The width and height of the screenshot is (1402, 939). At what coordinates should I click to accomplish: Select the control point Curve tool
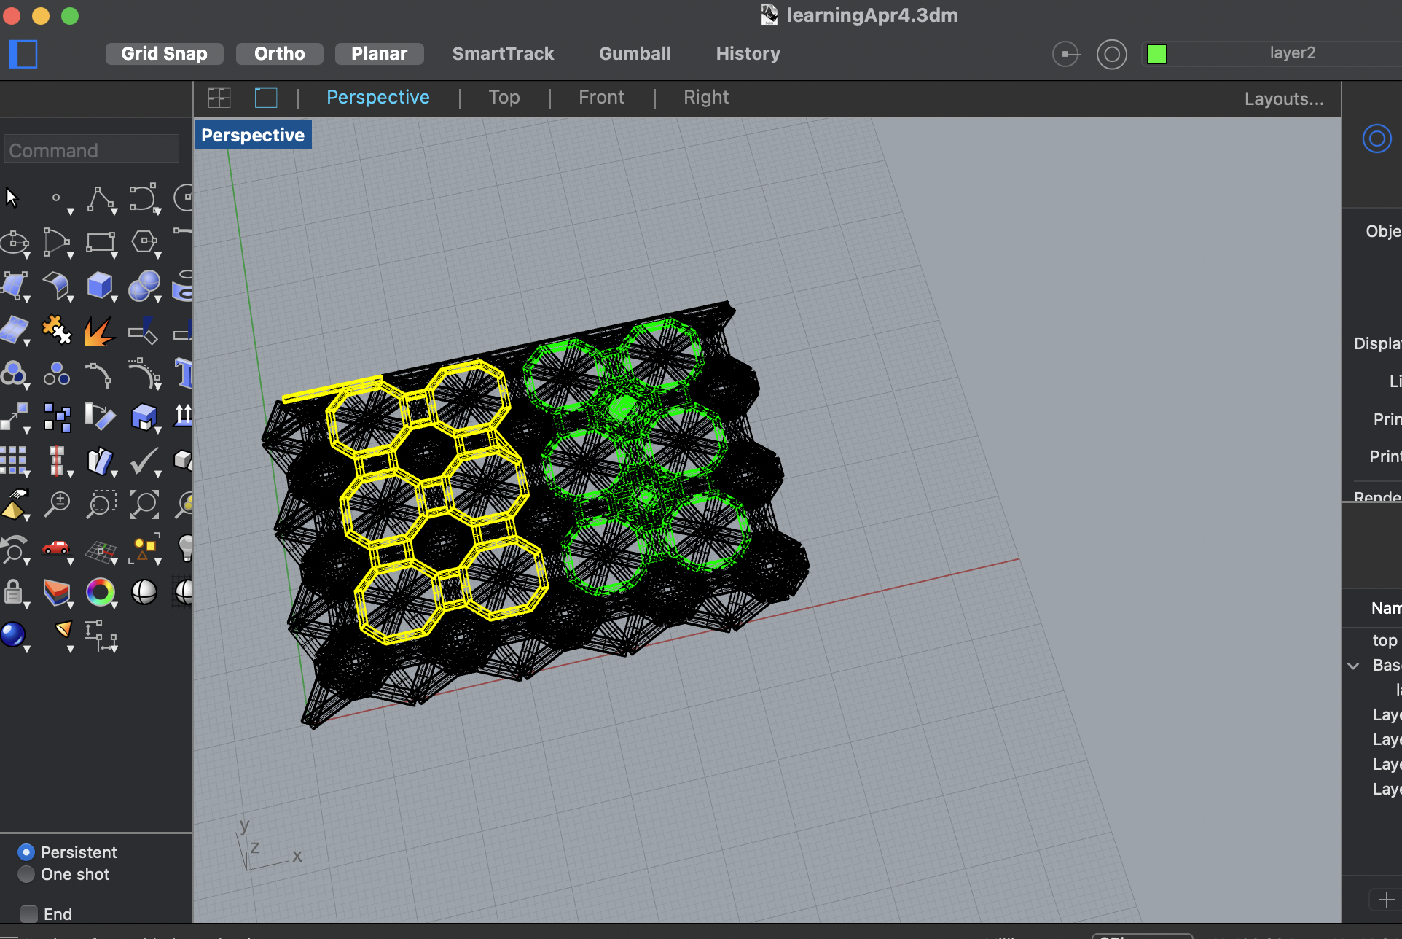[x=144, y=198]
